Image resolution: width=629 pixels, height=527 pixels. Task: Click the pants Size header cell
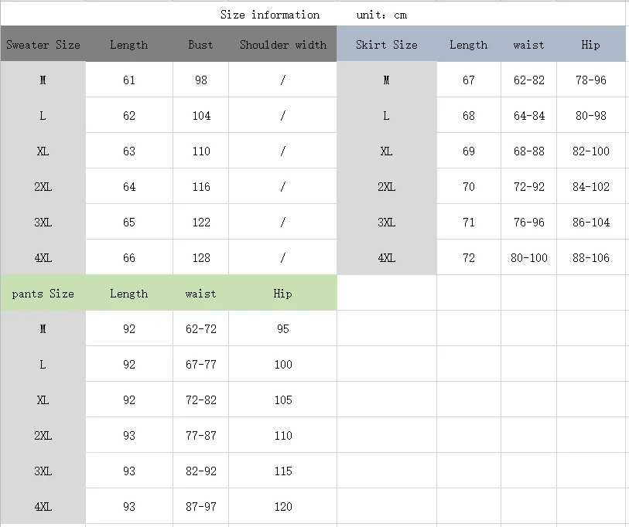pos(43,294)
